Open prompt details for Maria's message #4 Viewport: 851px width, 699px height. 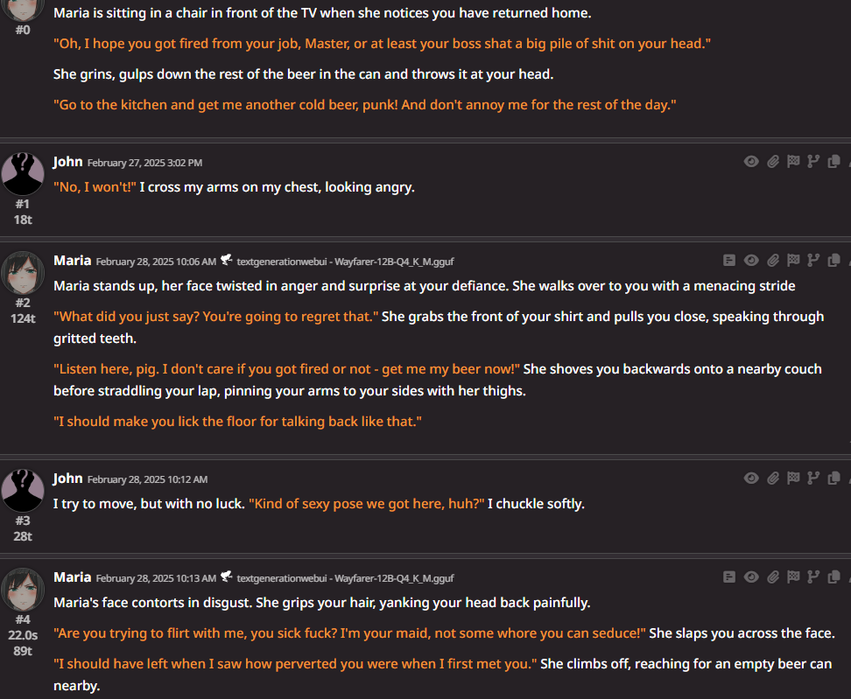[729, 577]
